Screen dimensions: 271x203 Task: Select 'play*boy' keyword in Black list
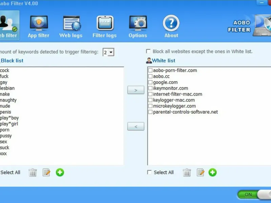(x=9, y=118)
